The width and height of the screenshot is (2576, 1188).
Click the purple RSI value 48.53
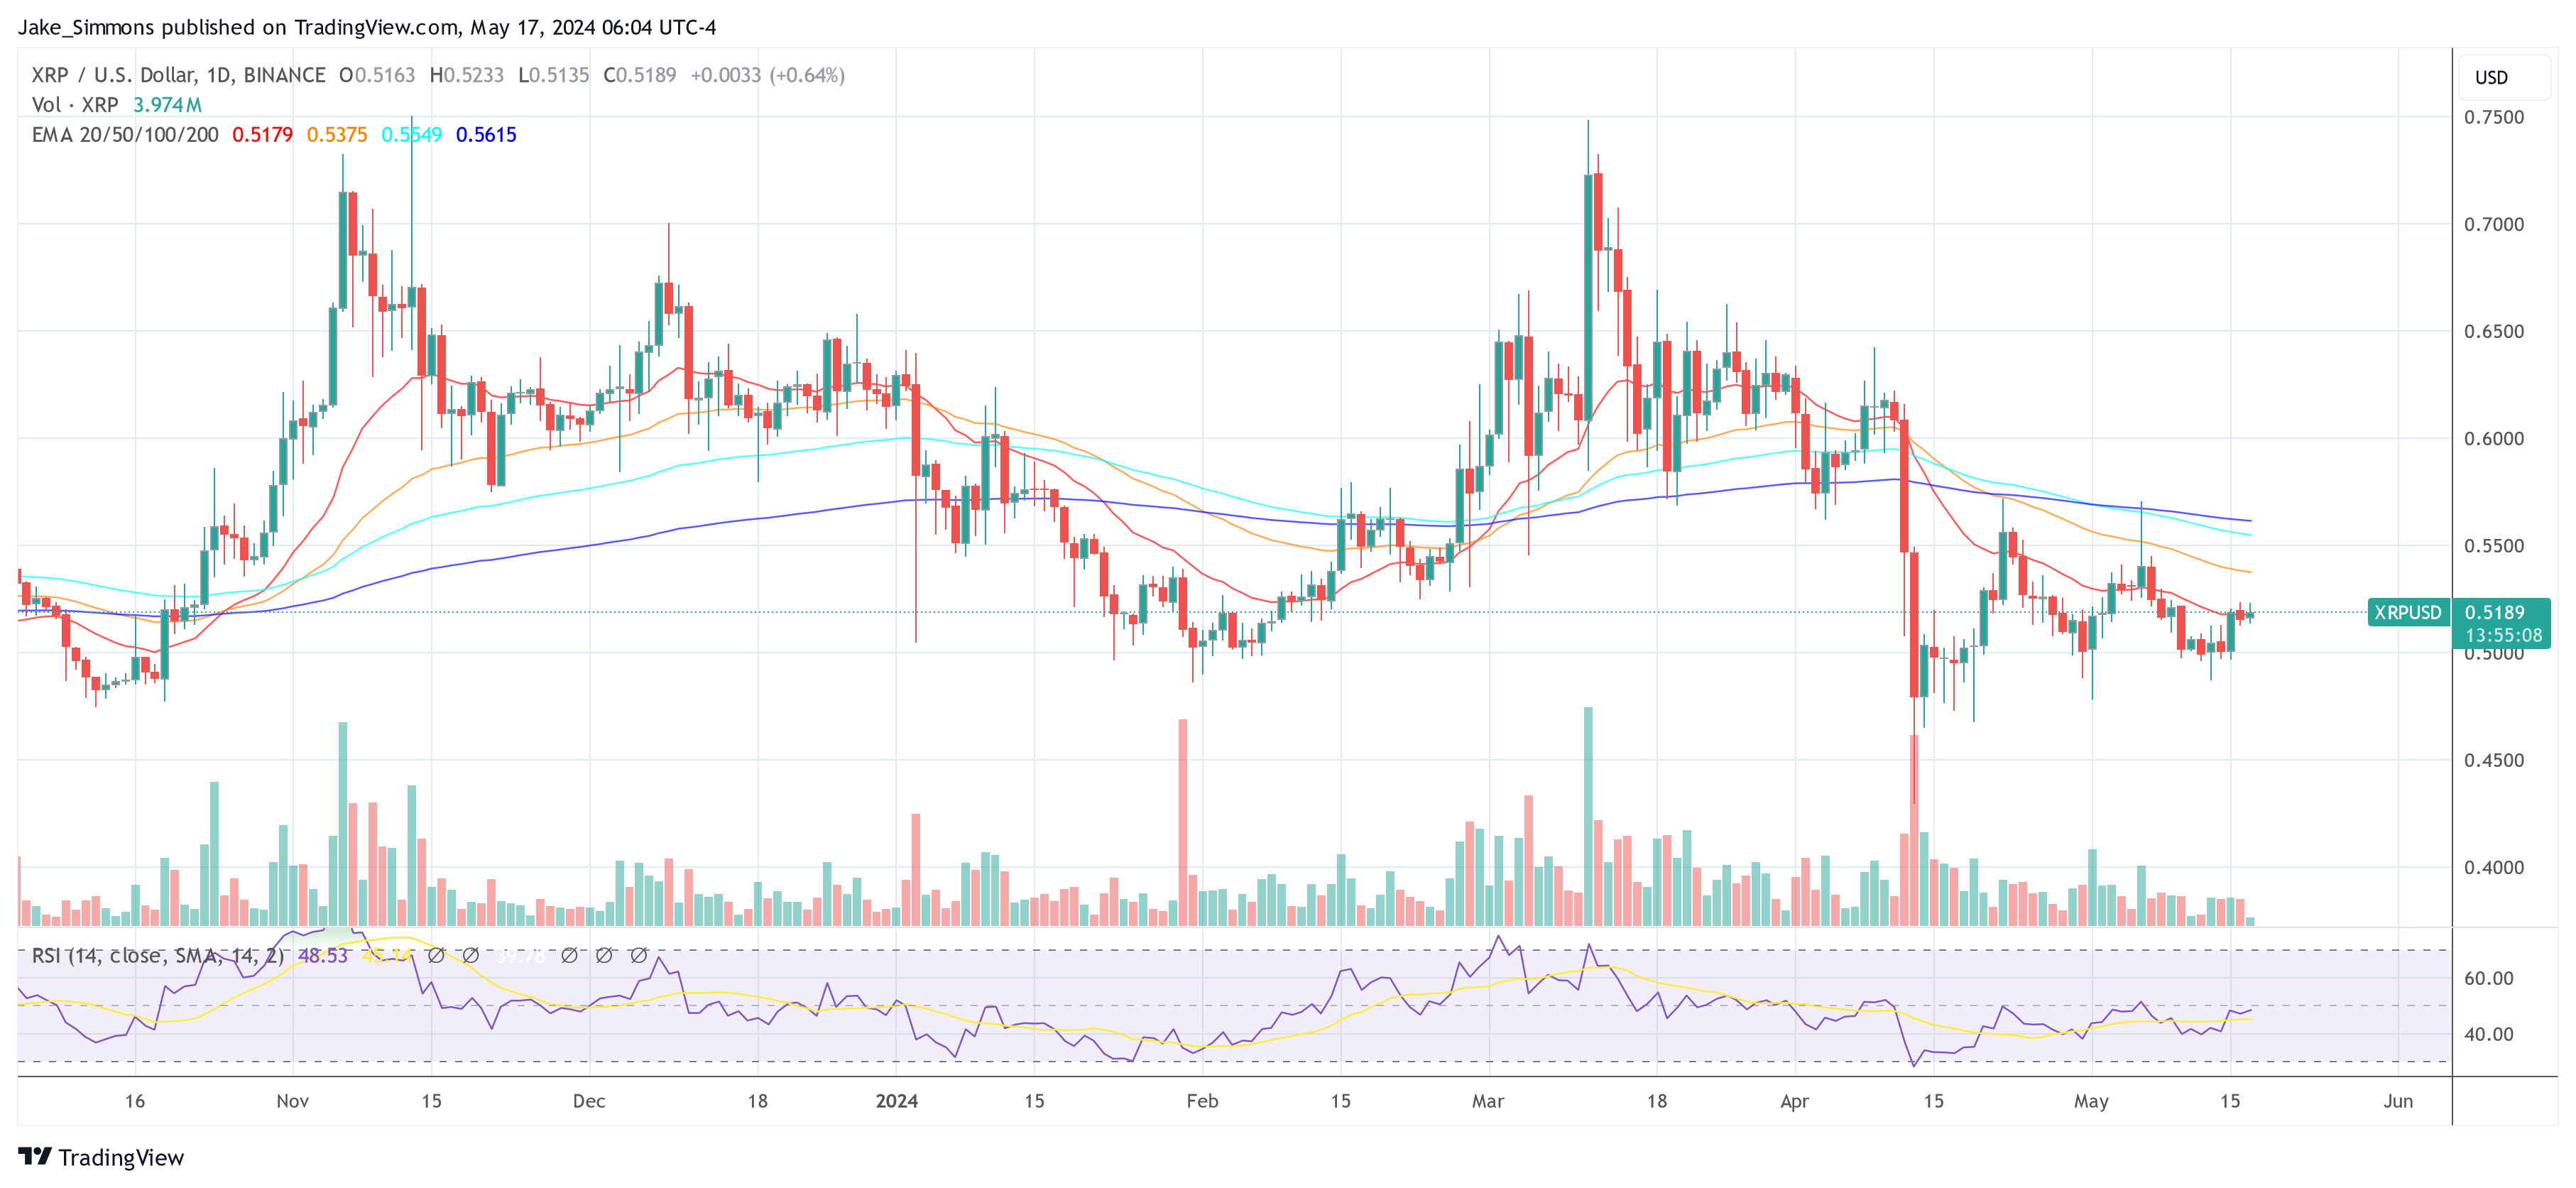pos(323,956)
